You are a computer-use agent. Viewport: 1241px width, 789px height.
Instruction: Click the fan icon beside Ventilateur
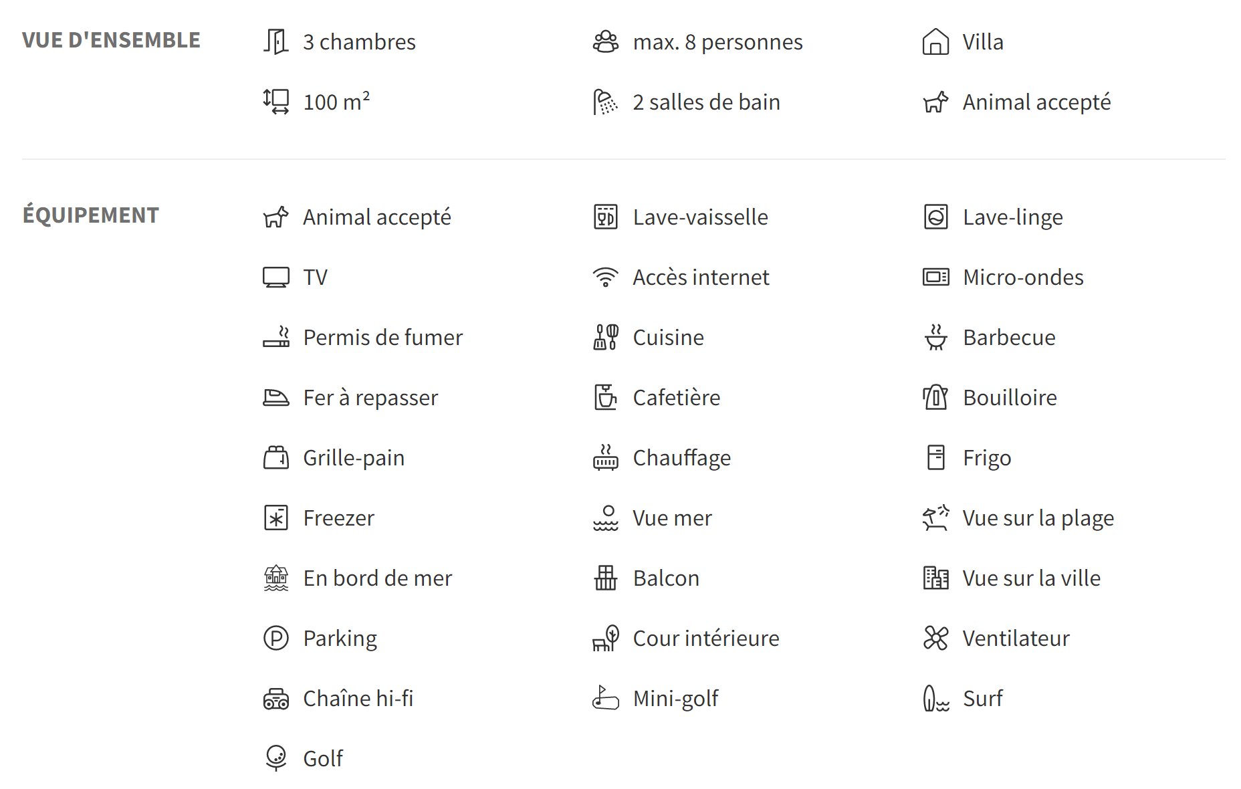[x=935, y=638]
